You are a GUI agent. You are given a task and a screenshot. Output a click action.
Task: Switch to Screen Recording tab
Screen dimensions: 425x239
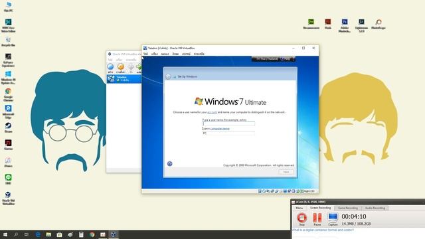click(320, 208)
